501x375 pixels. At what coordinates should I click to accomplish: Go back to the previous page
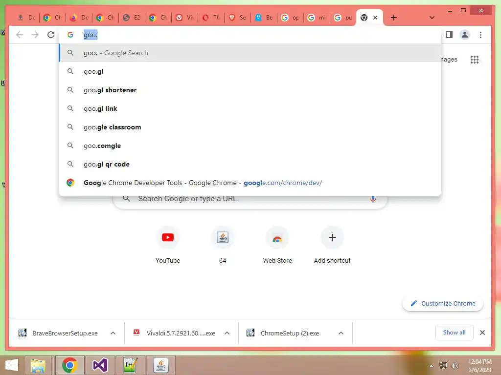pos(20,35)
